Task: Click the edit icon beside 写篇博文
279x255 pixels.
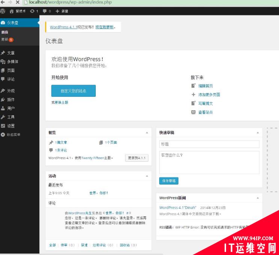Action: [x=193, y=103]
